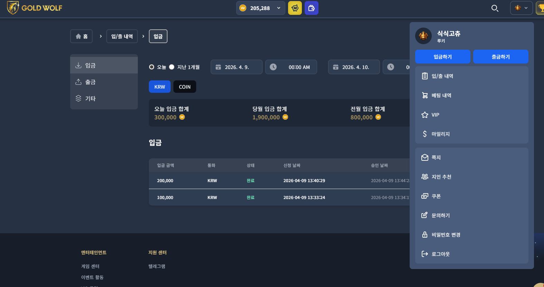Click the yellow wolf mascot icon

295,8
